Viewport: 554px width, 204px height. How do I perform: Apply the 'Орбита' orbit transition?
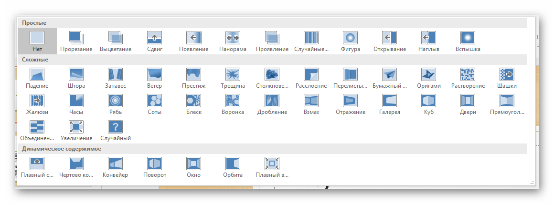coord(233,167)
